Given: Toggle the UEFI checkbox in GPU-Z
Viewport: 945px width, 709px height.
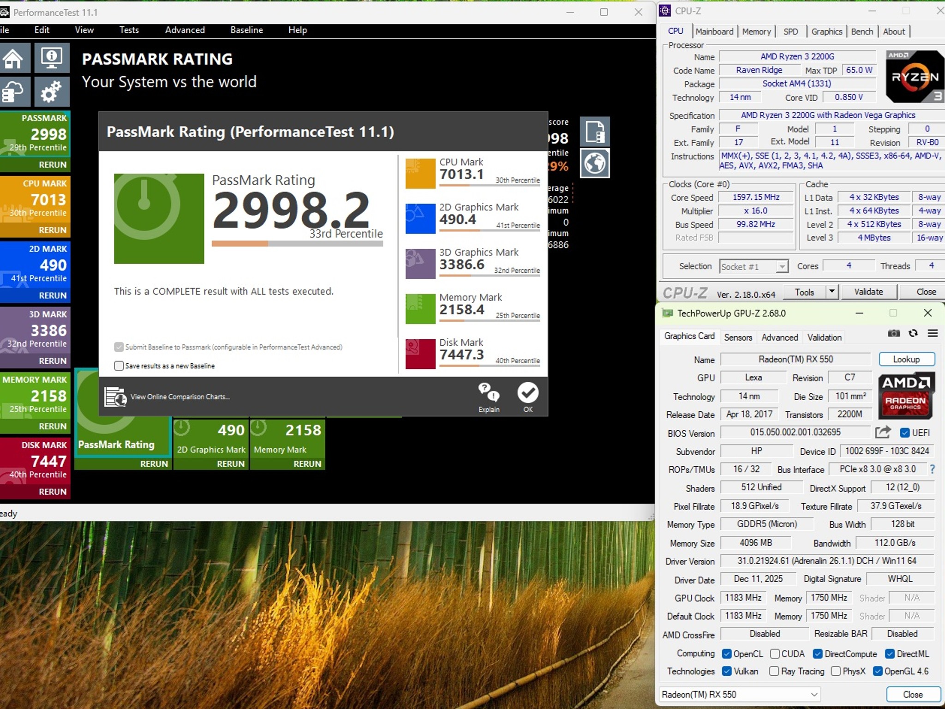Looking at the screenshot, I should point(904,433).
